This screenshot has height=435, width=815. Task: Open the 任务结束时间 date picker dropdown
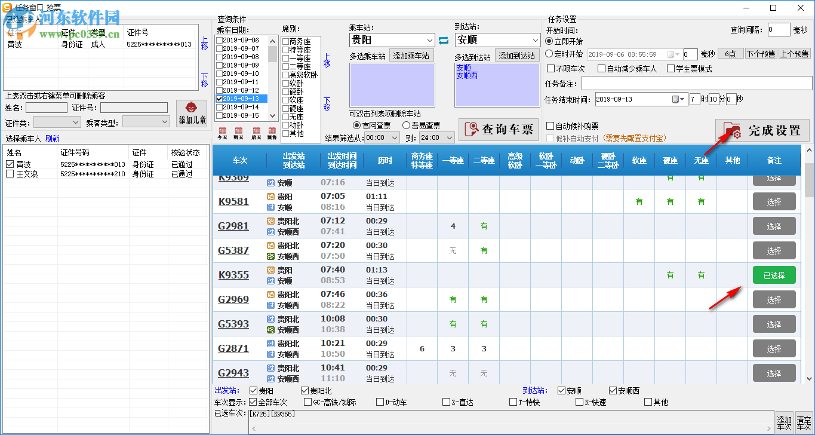point(682,99)
